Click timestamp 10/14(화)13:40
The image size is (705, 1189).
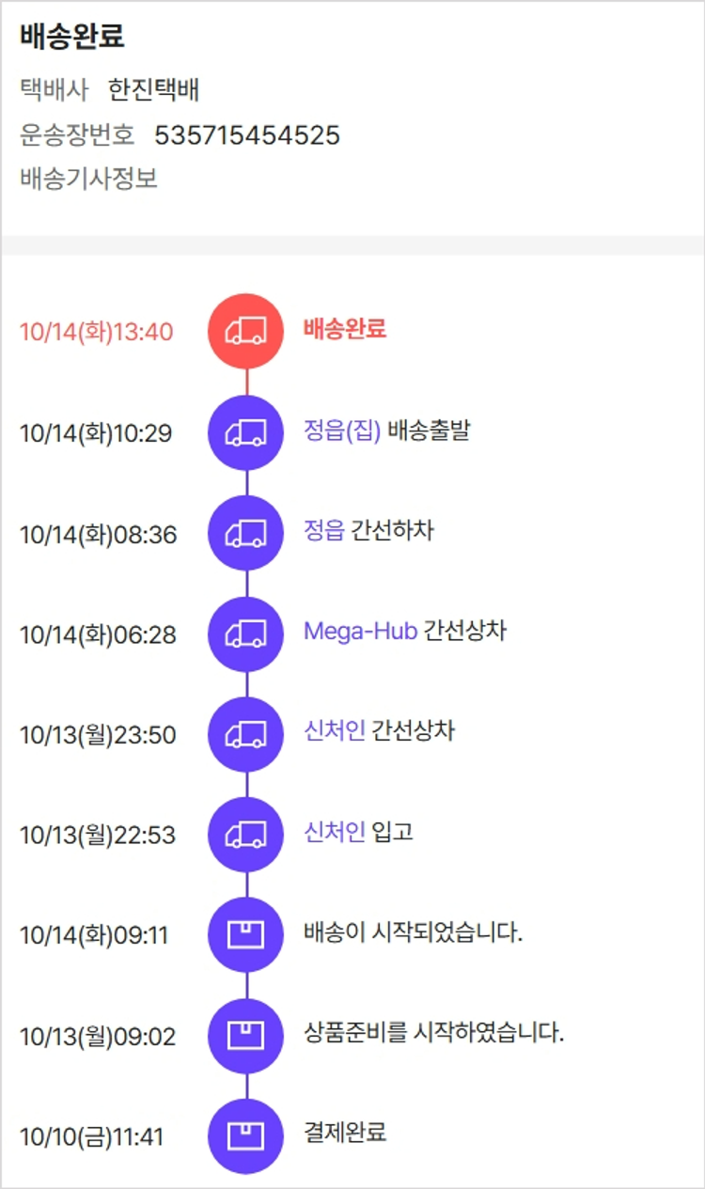[x=96, y=332]
